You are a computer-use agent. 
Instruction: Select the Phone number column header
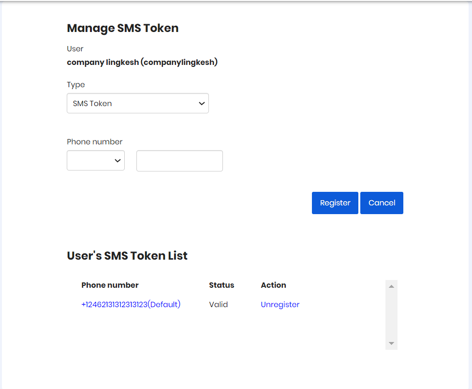110,285
